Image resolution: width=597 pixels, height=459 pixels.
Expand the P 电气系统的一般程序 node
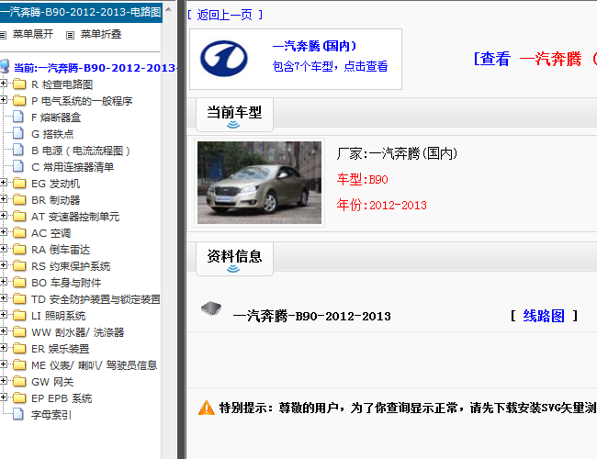click(3, 100)
